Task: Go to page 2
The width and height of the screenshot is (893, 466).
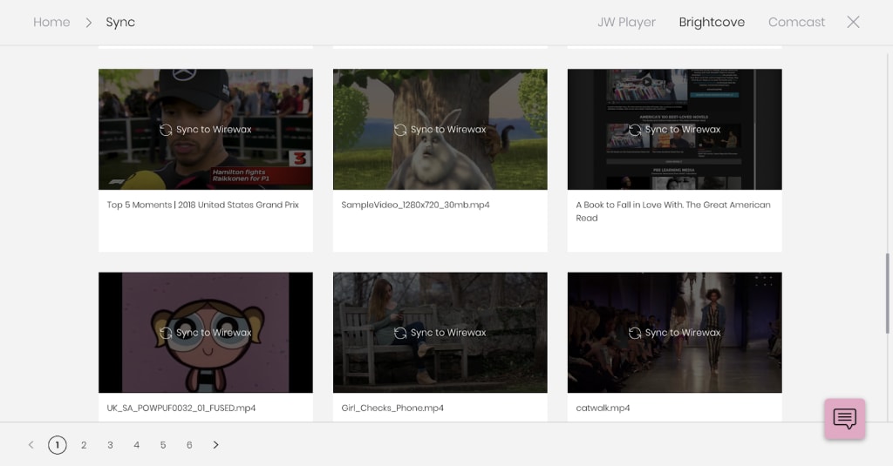Action: click(84, 445)
